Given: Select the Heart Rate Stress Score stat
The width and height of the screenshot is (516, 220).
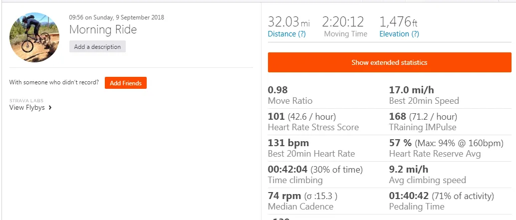Looking at the screenshot, I should click(313, 122).
